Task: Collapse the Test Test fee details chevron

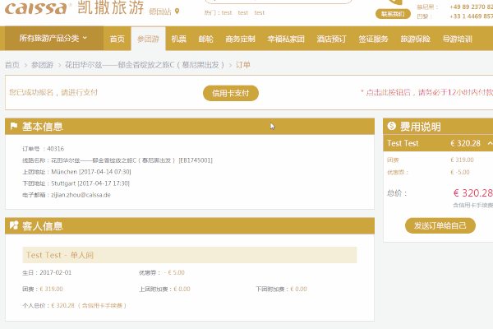Action: click(x=490, y=143)
